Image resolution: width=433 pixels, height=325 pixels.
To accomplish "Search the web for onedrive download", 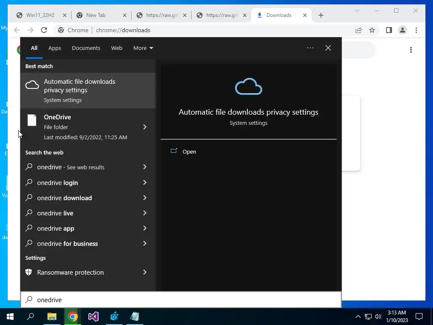I will [64, 198].
